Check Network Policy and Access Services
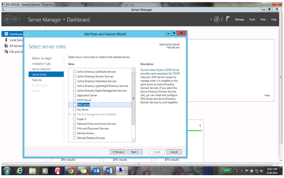The width and height of the screenshot is (284, 178). click(75, 124)
